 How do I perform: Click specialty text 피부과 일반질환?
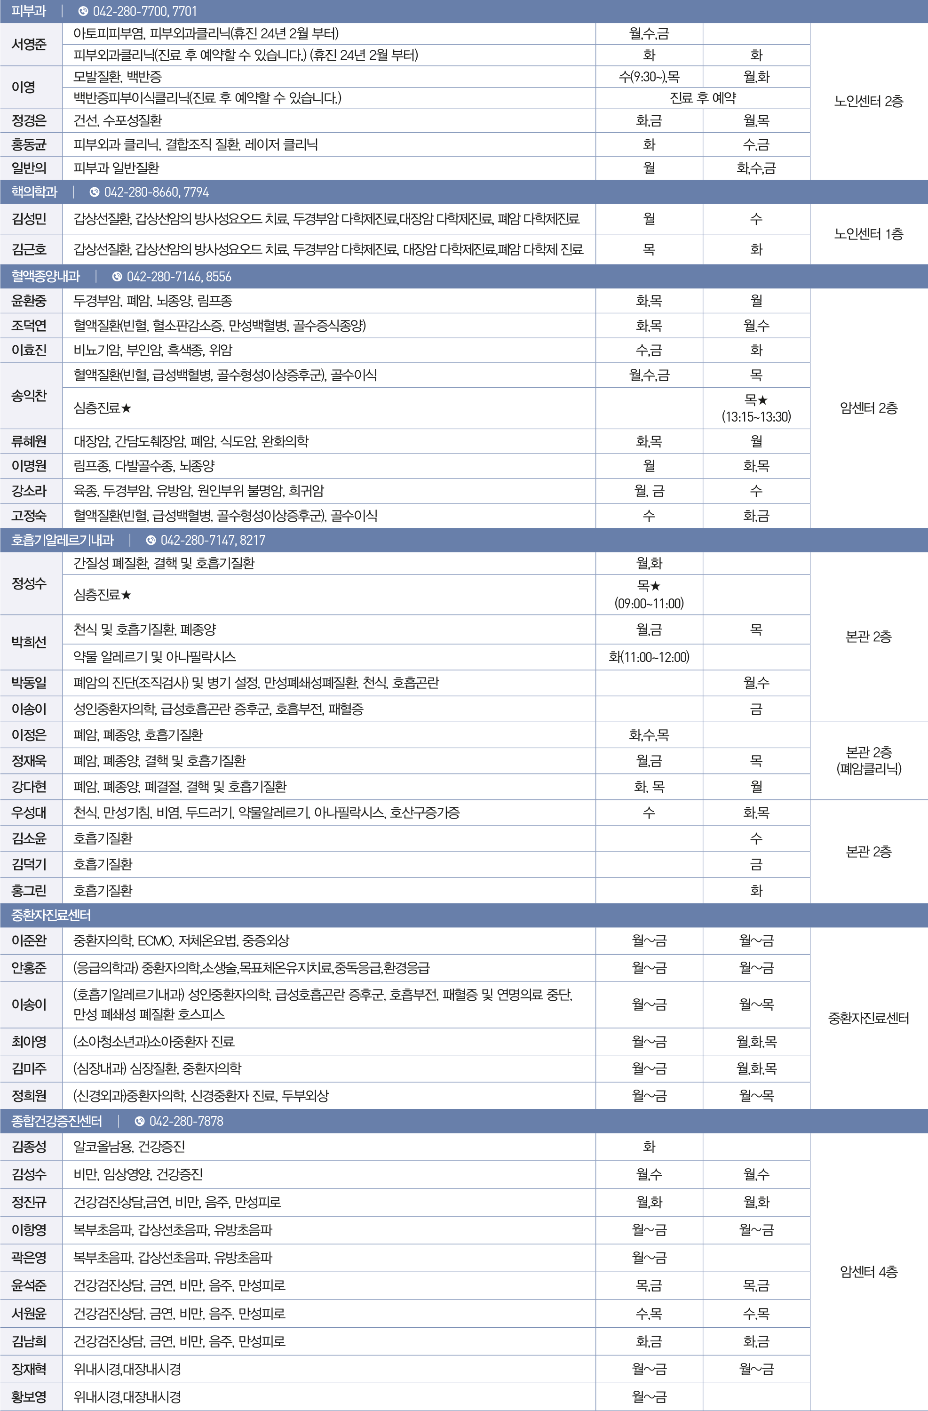pyautogui.click(x=116, y=168)
